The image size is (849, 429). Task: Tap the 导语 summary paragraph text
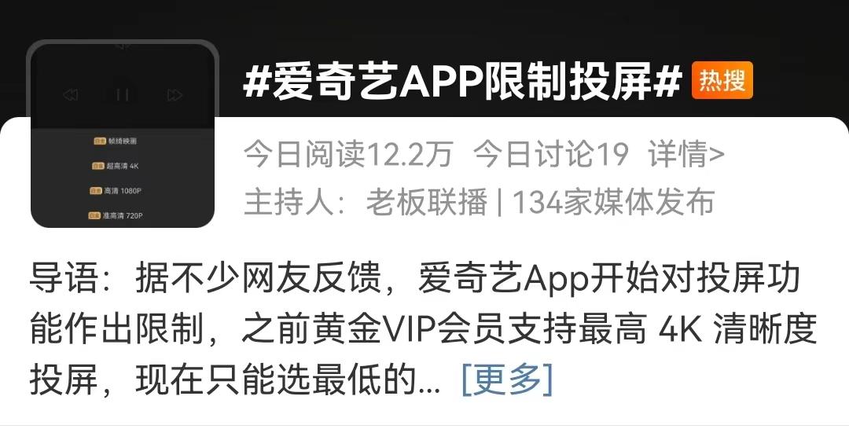423,329
